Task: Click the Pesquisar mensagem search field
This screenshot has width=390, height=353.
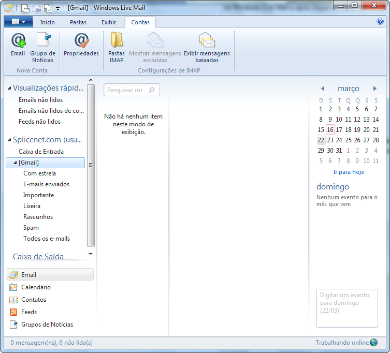Action: pyautogui.click(x=132, y=90)
